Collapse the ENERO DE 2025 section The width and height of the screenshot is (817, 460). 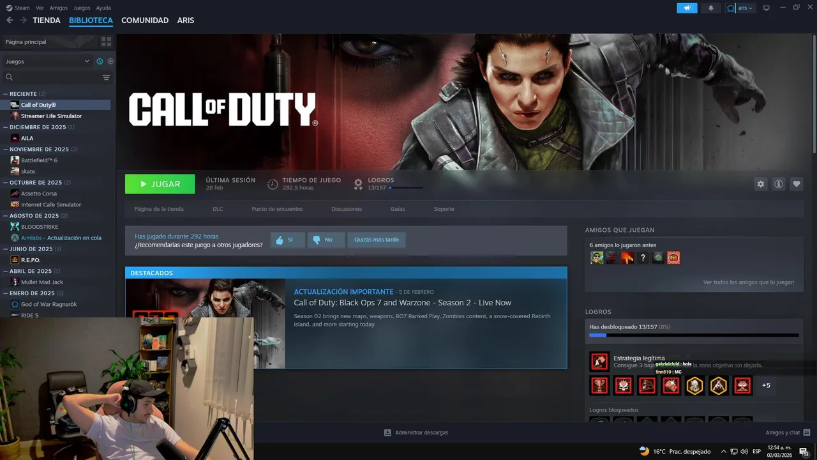33,293
